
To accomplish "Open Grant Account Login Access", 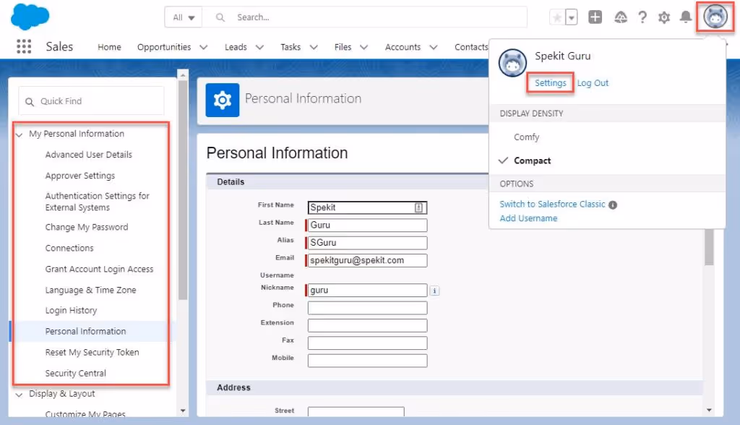I will [x=100, y=269].
